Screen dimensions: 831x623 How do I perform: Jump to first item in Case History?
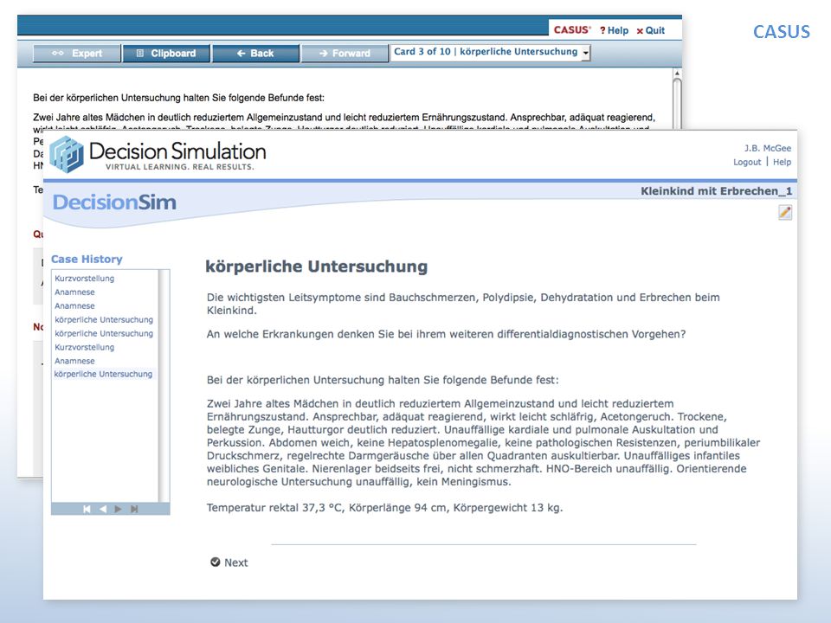click(87, 509)
